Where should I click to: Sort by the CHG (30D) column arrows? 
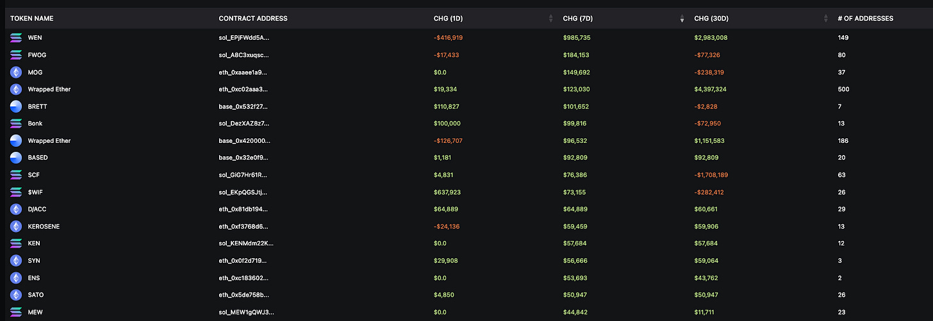tap(826, 19)
